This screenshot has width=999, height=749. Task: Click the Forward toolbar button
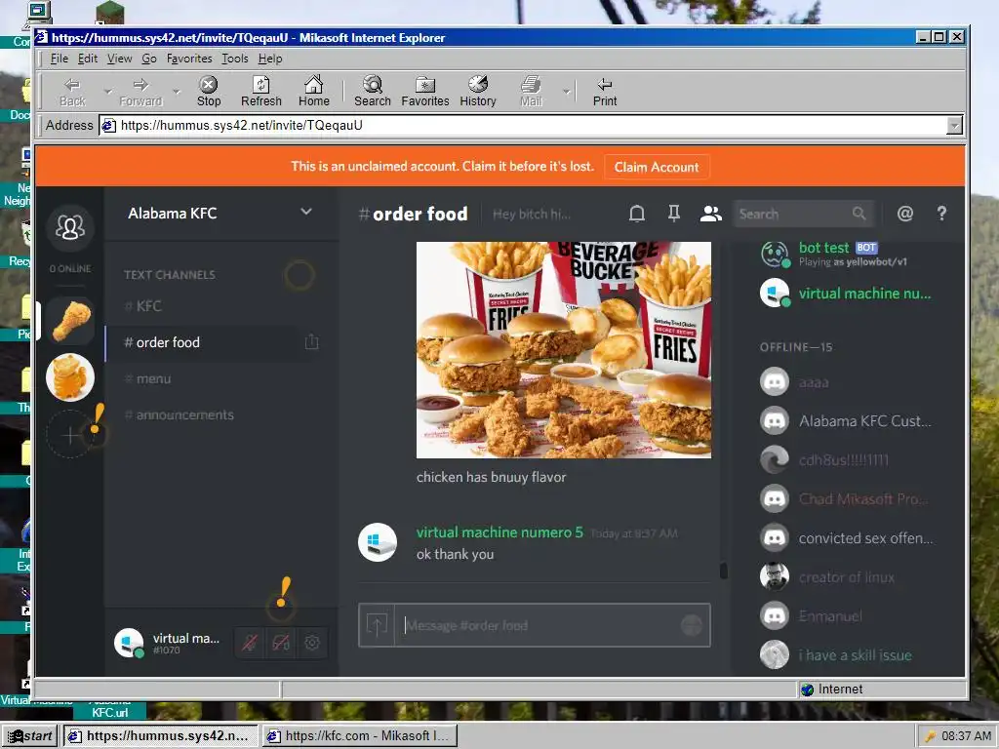(140, 92)
